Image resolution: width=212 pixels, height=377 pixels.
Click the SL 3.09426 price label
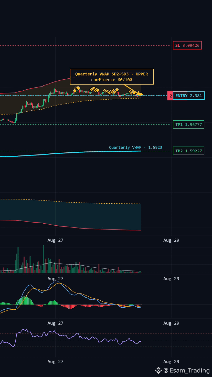pos(187,45)
